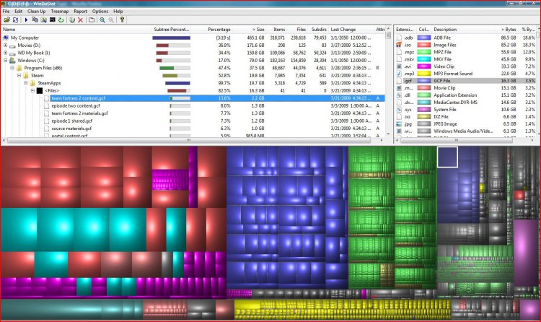Select episode two content.gcf row

193,105
